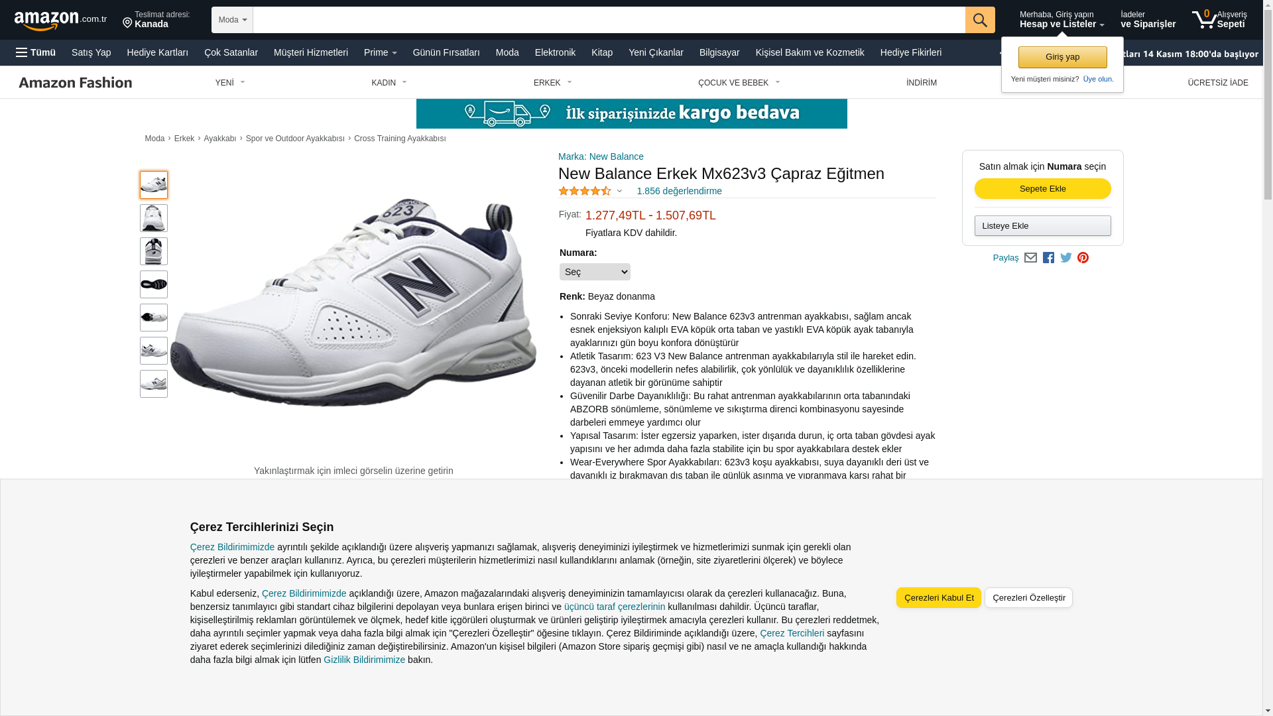Click the search magnifier icon
Viewport: 1273px width, 716px height.
[980, 20]
